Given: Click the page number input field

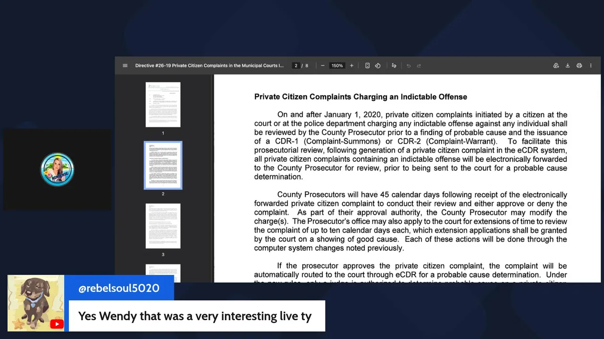Looking at the screenshot, I should tap(296, 65).
